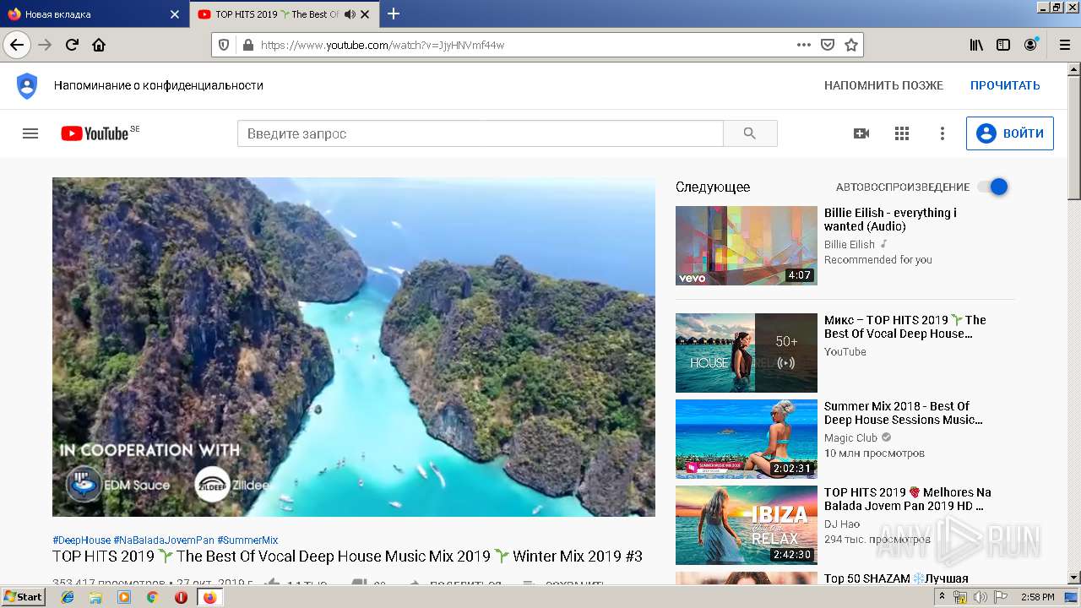The width and height of the screenshot is (1081, 608).
Task: Open tracking protection shield in address bar
Action: 224,45
